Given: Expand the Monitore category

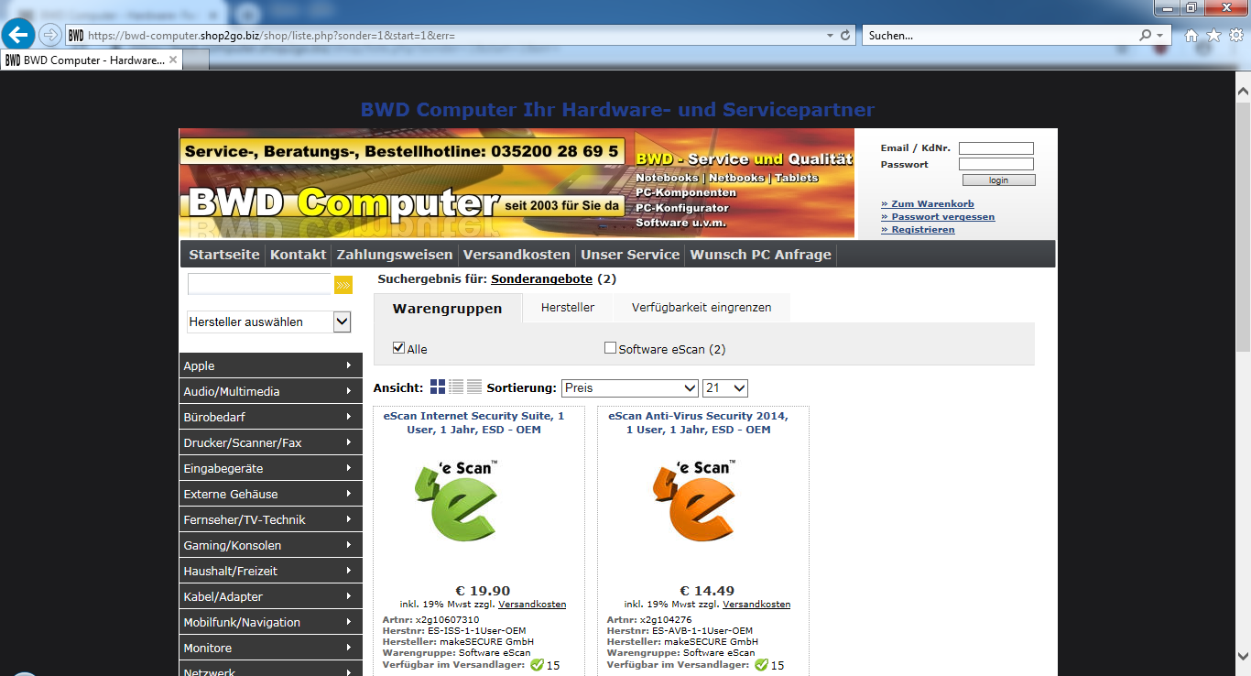Looking at the screenshot, I should point(271,648).
